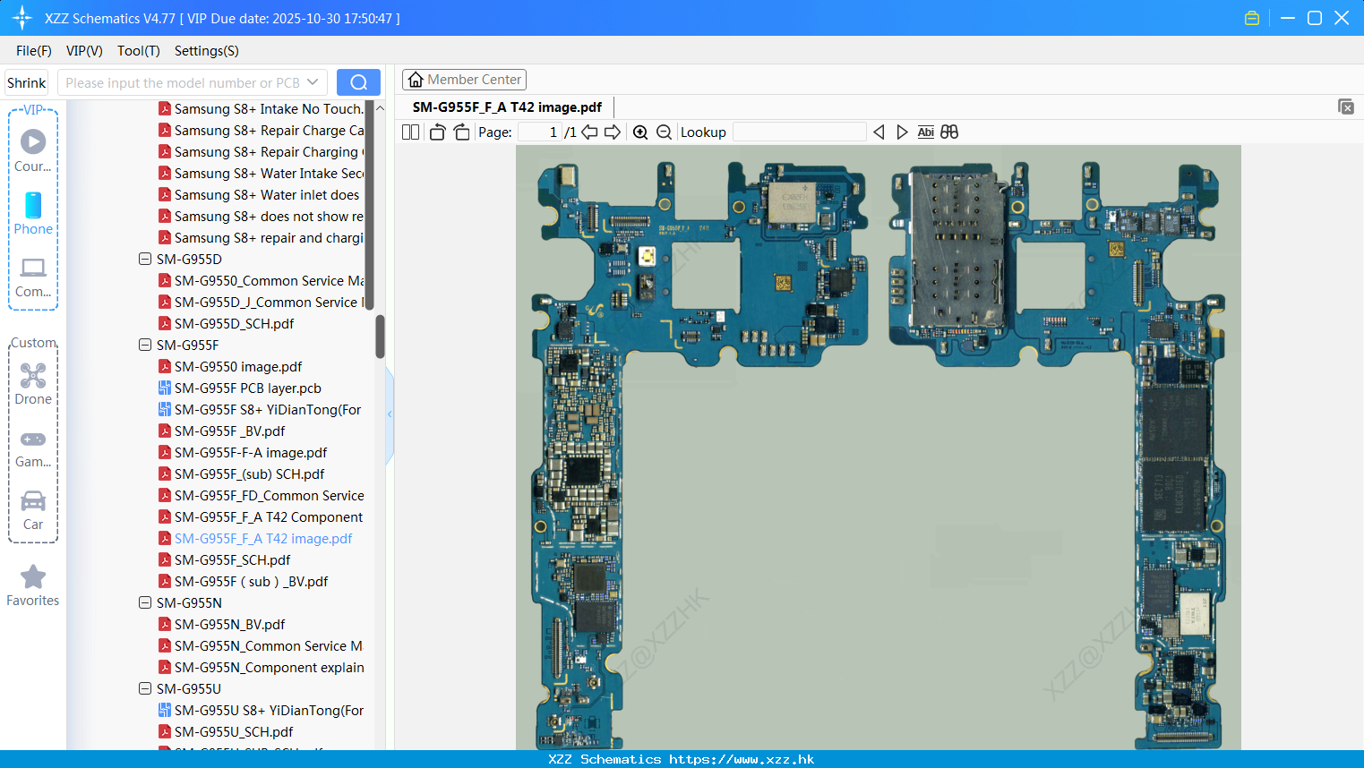Zoom out of the PDF
The image size is (1364, 768).
[x=664, y=132]
